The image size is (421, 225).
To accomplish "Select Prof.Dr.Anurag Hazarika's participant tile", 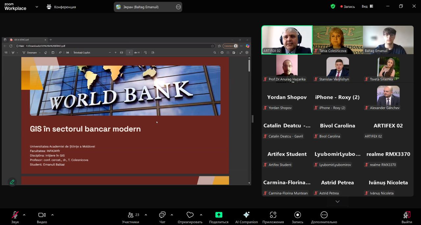I will 287,68.
